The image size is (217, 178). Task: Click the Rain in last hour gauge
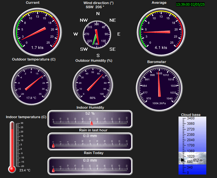(90, 141)
